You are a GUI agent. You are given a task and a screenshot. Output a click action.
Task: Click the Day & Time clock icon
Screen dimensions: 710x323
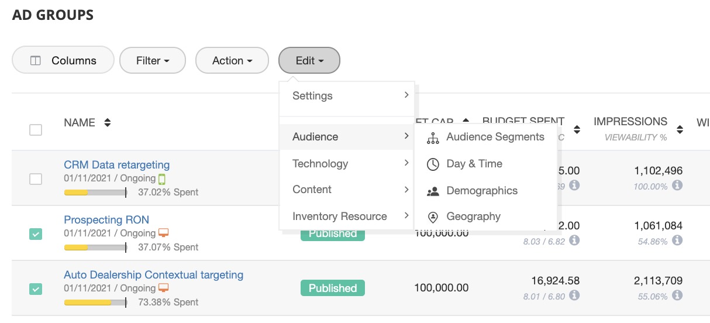pyautogui.click(x=433, y=164)
